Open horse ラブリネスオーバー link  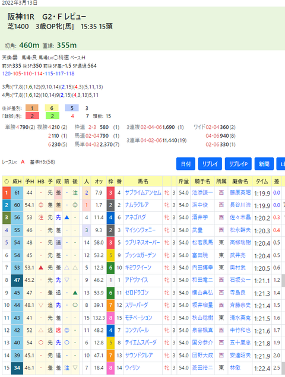point(142,243)
